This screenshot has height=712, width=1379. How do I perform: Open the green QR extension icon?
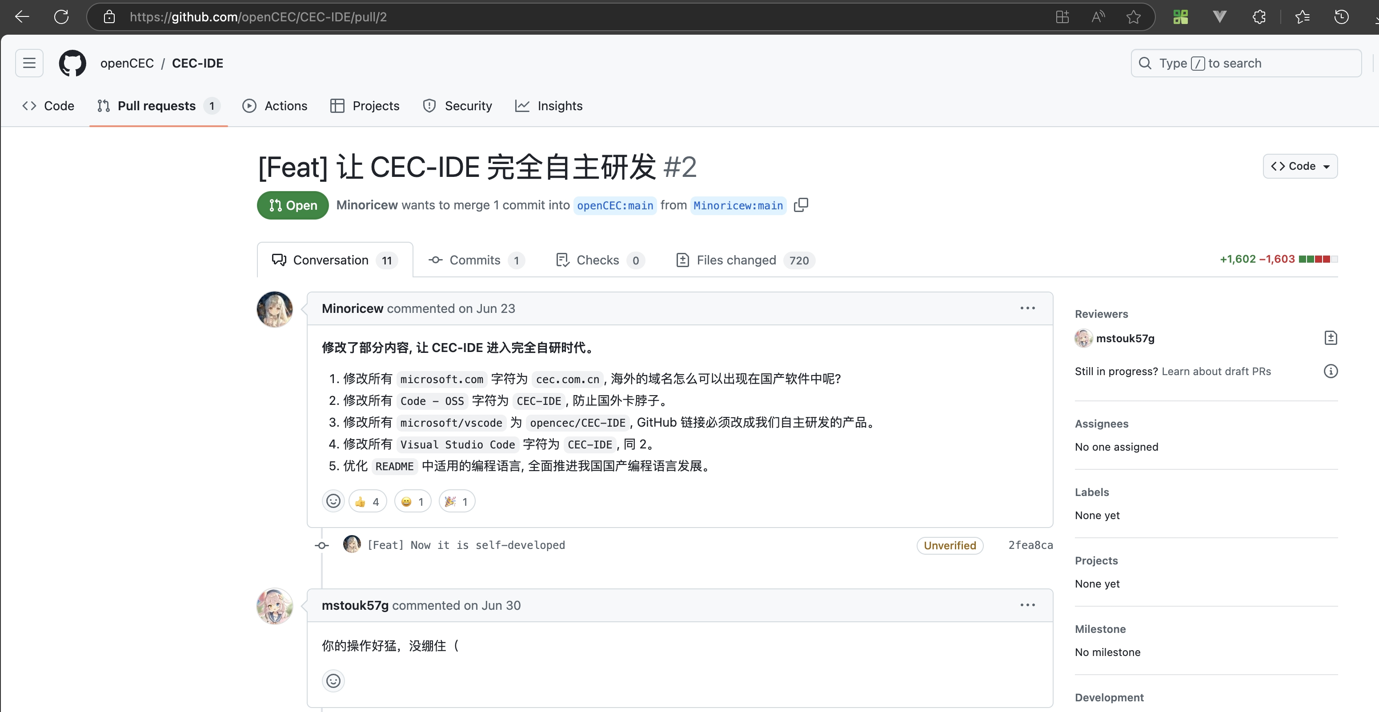click(1180, 16)
